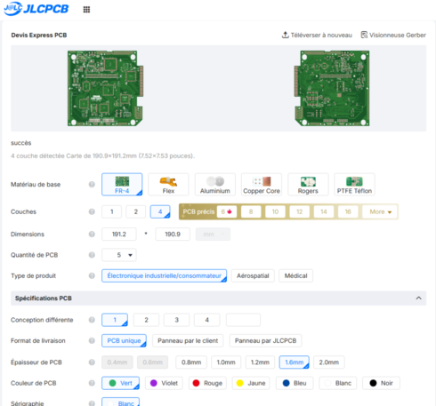This screenshot has height=406, width=436.
Task: Open help icon for Épaisseur de PCB
Action: click(x=92, y=362)
